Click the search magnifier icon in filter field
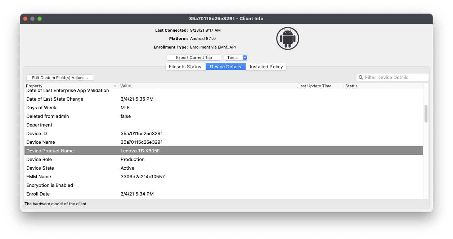Image resolution: width=453 pixels, height=239 pixels. pos(361,77)
